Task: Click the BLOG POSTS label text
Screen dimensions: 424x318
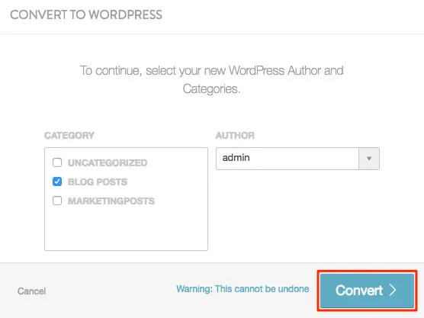Action: [98, 182]
